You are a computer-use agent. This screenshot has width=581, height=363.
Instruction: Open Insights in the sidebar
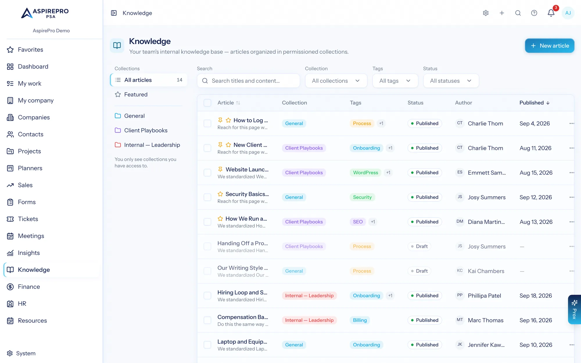point(29,253)
